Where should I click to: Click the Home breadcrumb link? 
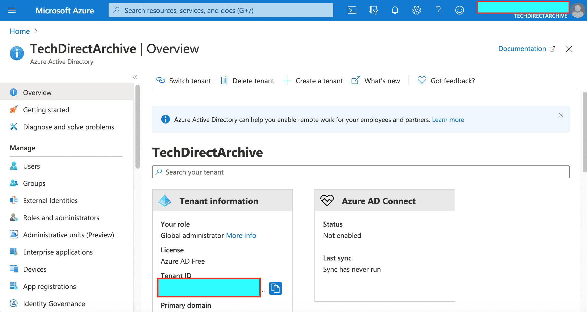click(x=20, y=31)
